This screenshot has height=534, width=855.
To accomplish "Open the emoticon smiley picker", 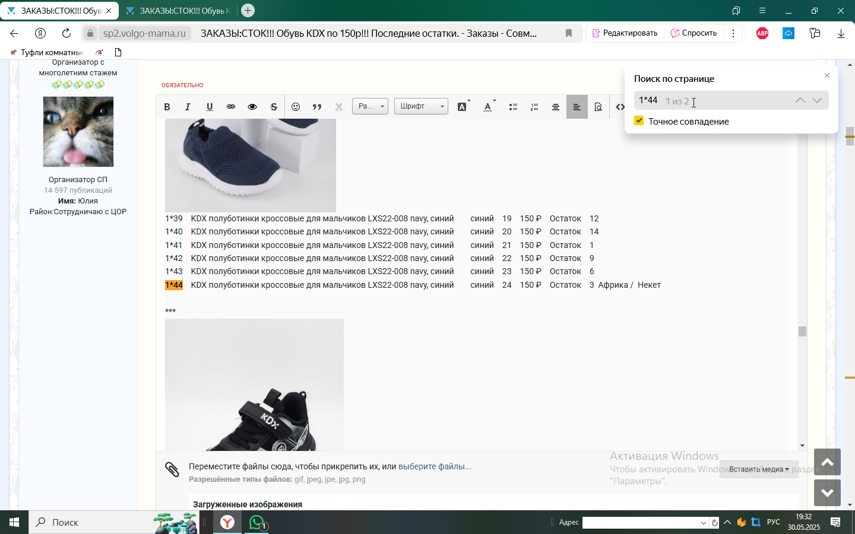I will 296,107.
